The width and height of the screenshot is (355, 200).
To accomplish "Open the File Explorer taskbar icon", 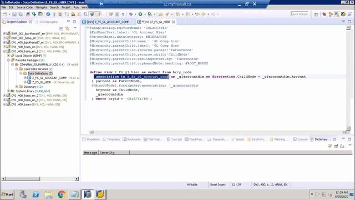I will pyautogui.click(x=49, y=194).
